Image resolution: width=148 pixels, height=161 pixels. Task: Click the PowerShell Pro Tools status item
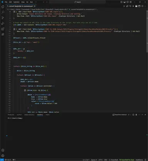pos(127,160)
